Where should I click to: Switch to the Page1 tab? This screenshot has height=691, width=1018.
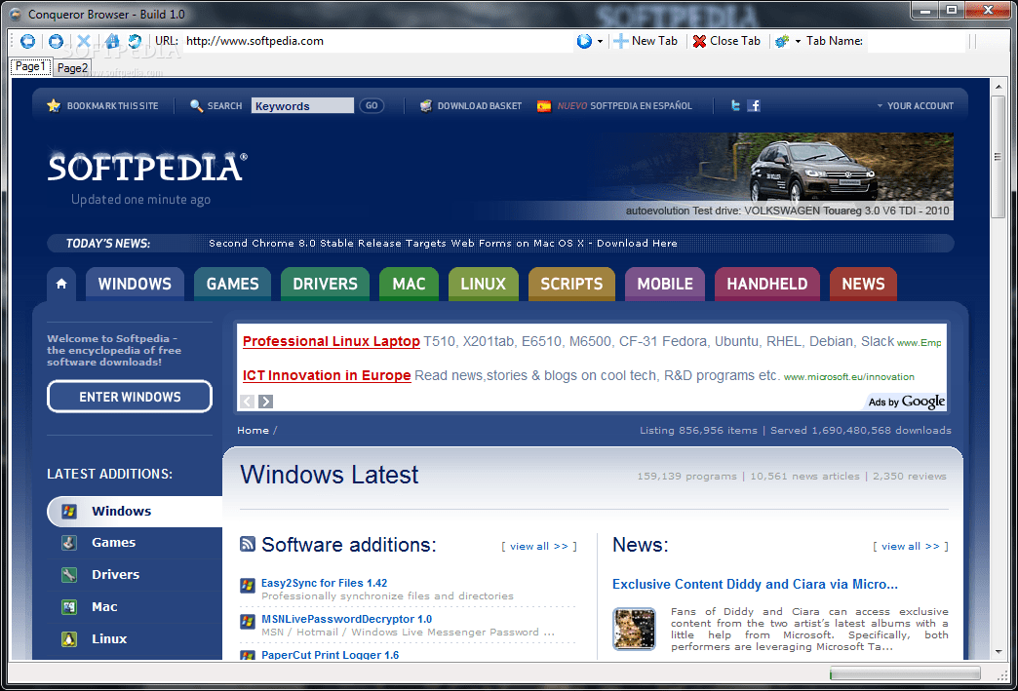[30, 67]
